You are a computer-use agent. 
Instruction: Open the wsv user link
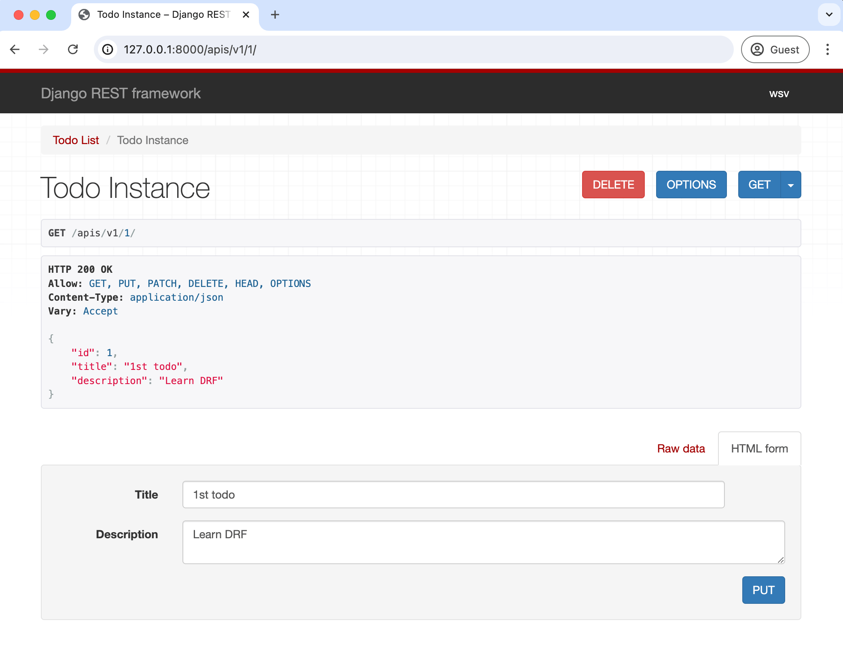pos(779,93)
